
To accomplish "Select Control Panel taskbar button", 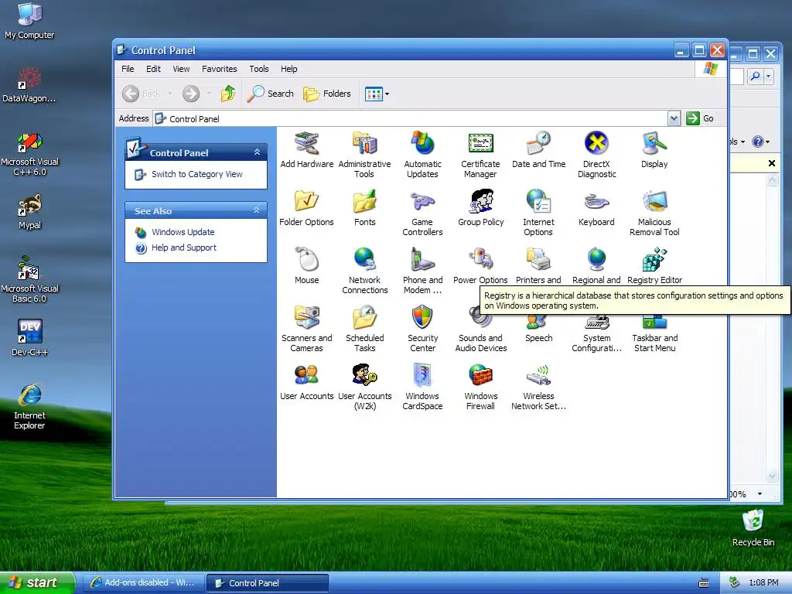I will click(x=268, y=583).
